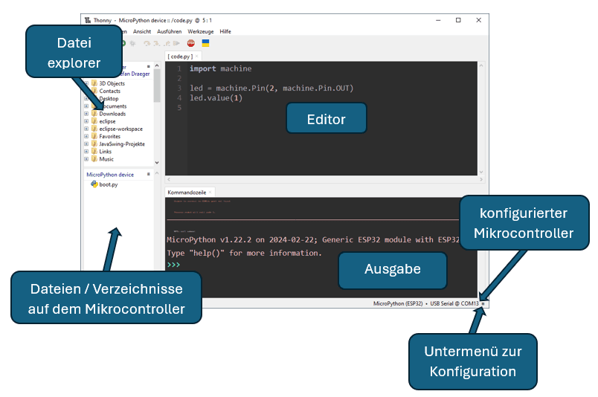Open the interpreter configuration menu icon in the status bar
Viewport: 598px width, 397px height.
click(x=483, y=303)
